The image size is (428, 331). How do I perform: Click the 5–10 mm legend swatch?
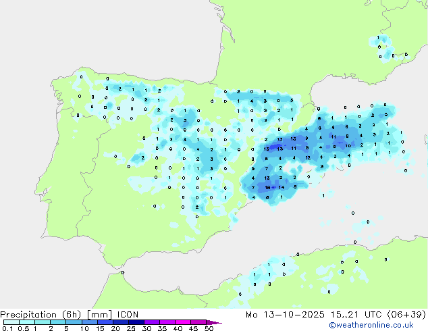pos(74,322)
